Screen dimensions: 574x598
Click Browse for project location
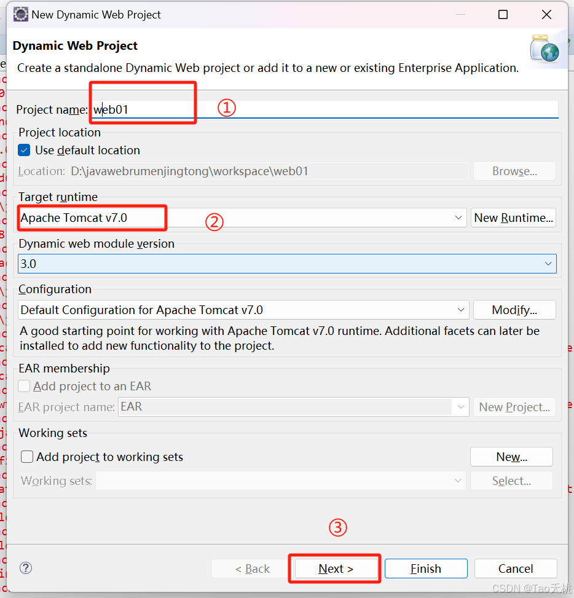pos(514,171)
